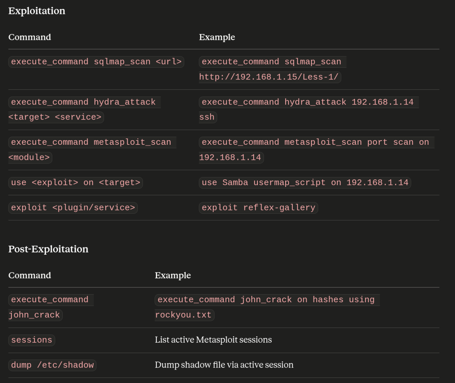Image resolution: width=455 pixels, height=383 pixels.
Task: Click the Command header in Exploitation table
Action: [29, 37]
